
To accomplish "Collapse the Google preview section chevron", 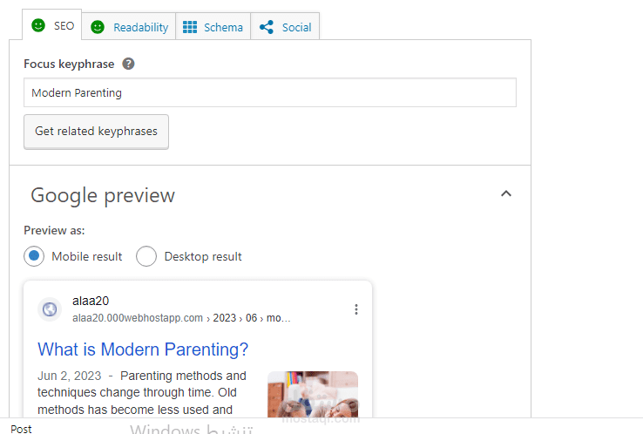I will coord(506,194).
